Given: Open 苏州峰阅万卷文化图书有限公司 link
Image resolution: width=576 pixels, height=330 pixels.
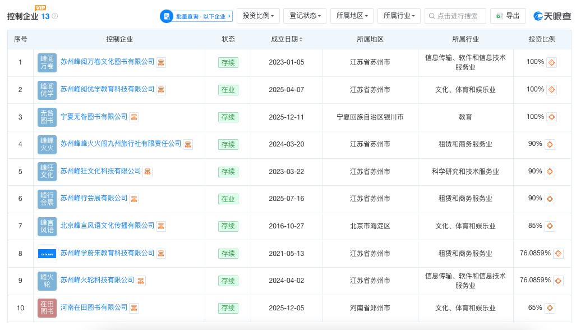Looking at the screenshot, I should click(x=107, y=62).
